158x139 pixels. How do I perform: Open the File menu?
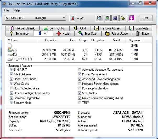(6, 10)
